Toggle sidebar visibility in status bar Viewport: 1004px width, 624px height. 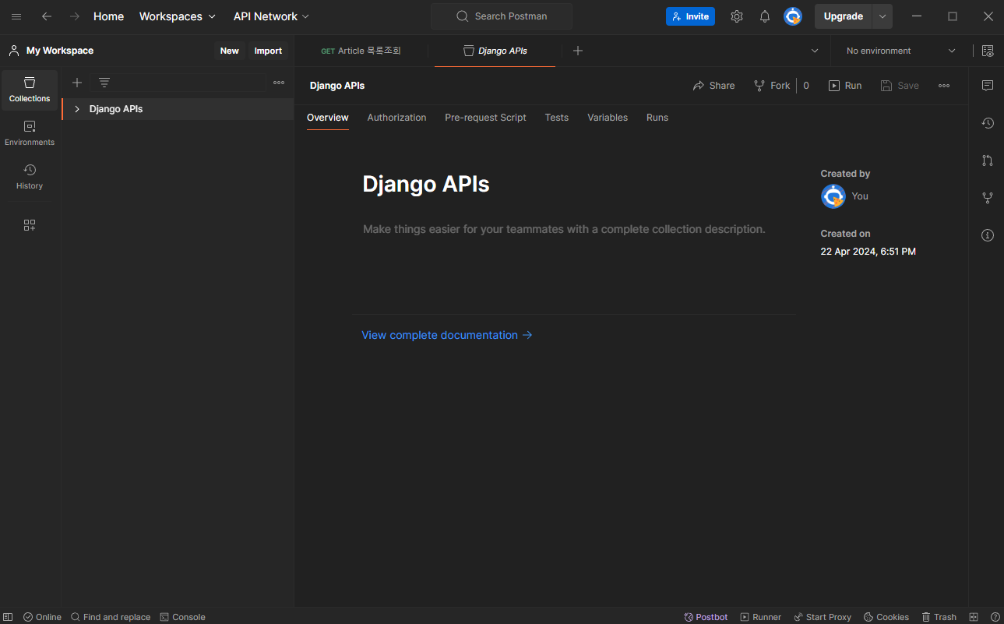click(8, 617)
